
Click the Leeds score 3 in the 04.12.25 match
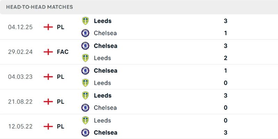tap(226, 21)
